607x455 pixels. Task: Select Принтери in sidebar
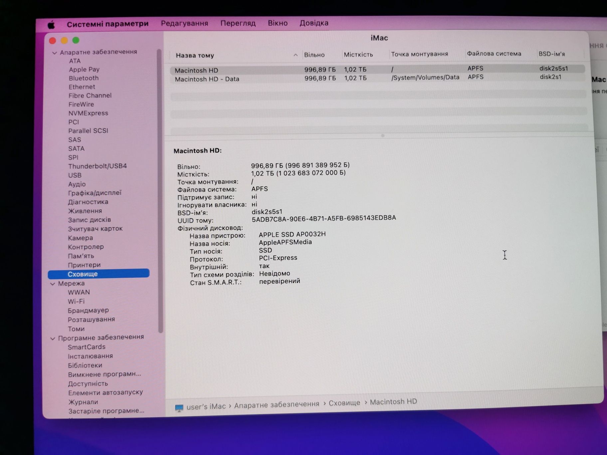coord(84,265)
